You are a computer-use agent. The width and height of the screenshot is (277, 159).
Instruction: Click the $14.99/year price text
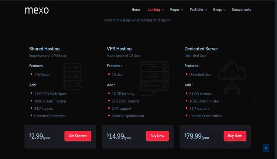click(119, 136)
